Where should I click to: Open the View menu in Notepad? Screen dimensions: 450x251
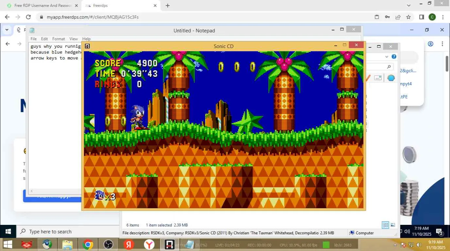(74, 39)
